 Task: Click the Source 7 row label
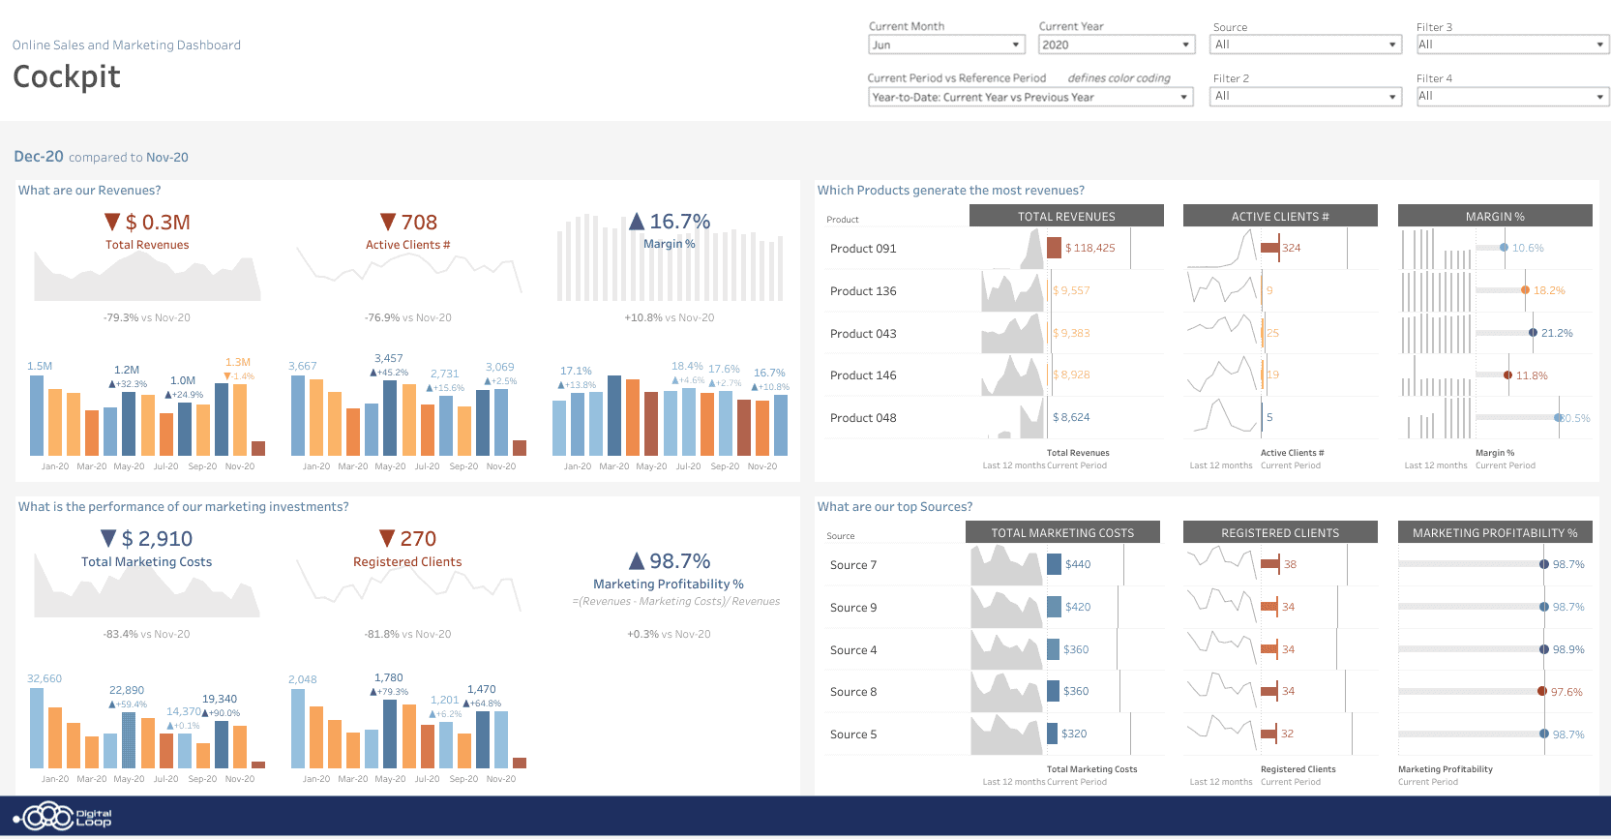click(x=853, y=565)
